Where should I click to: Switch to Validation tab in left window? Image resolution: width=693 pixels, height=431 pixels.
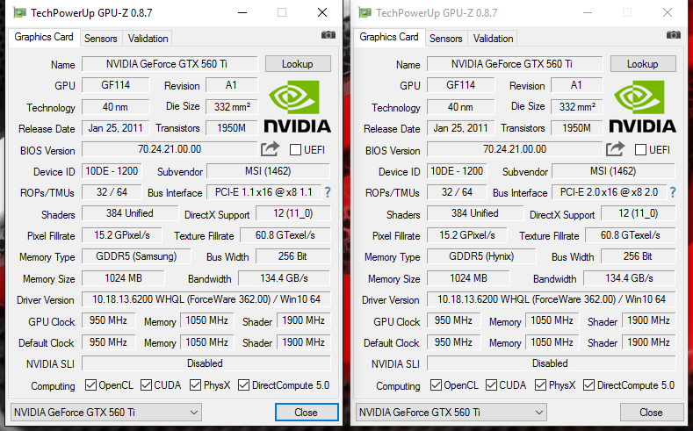pos(148,39)
